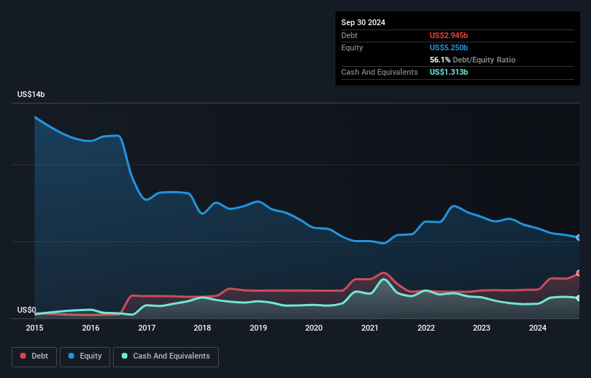Click the US$5.250b equity value
This screenshot has height=378, width=591.
[448, 47]
